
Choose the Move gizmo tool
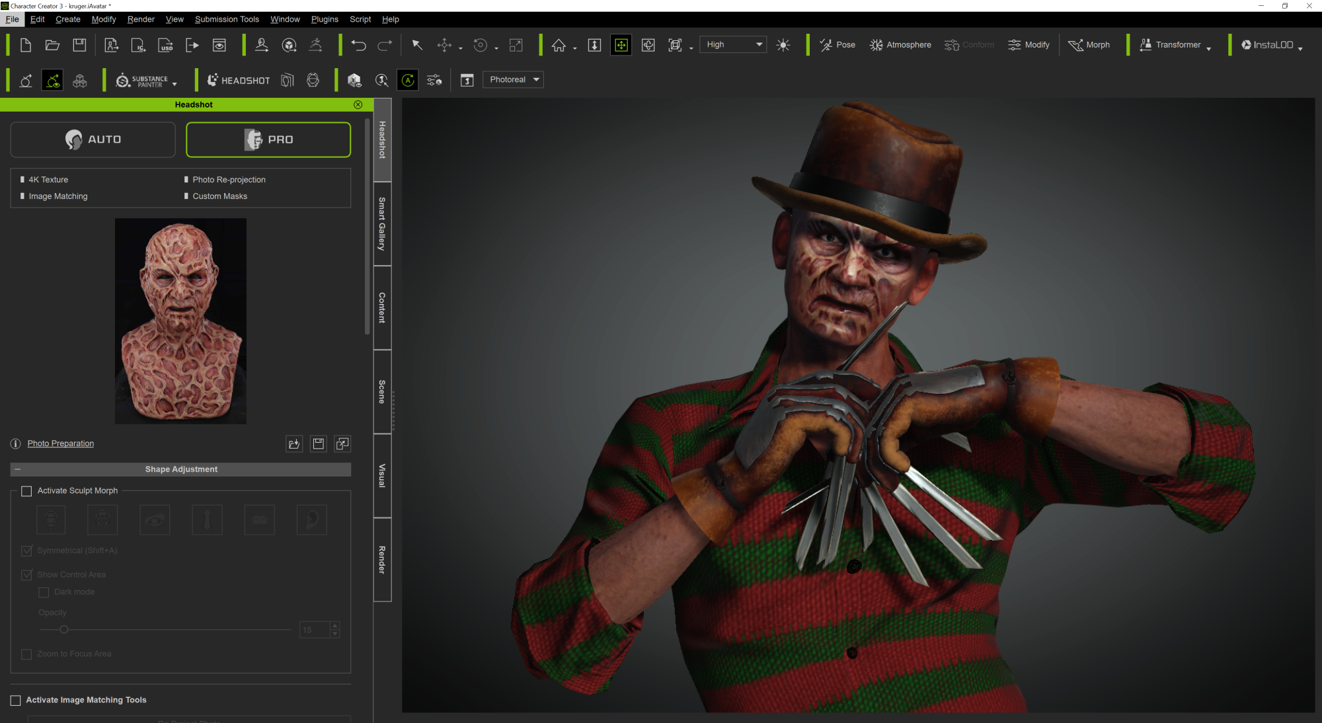pyautogui.click(x=444, y=45)
